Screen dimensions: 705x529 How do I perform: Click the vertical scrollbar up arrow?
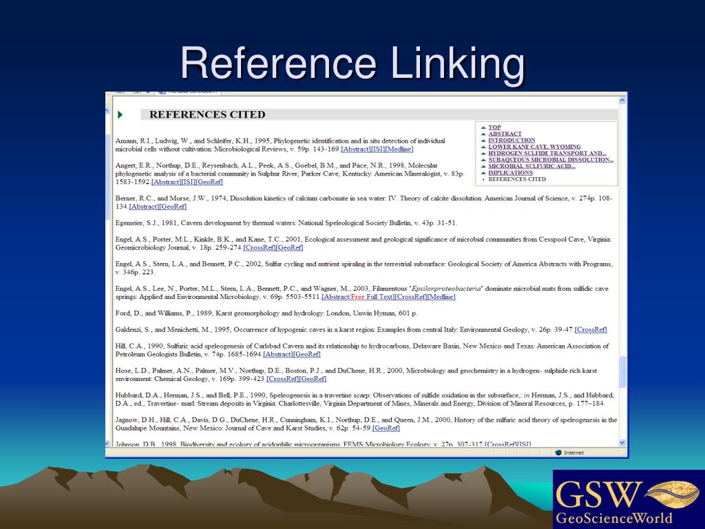tap(622, 101)
